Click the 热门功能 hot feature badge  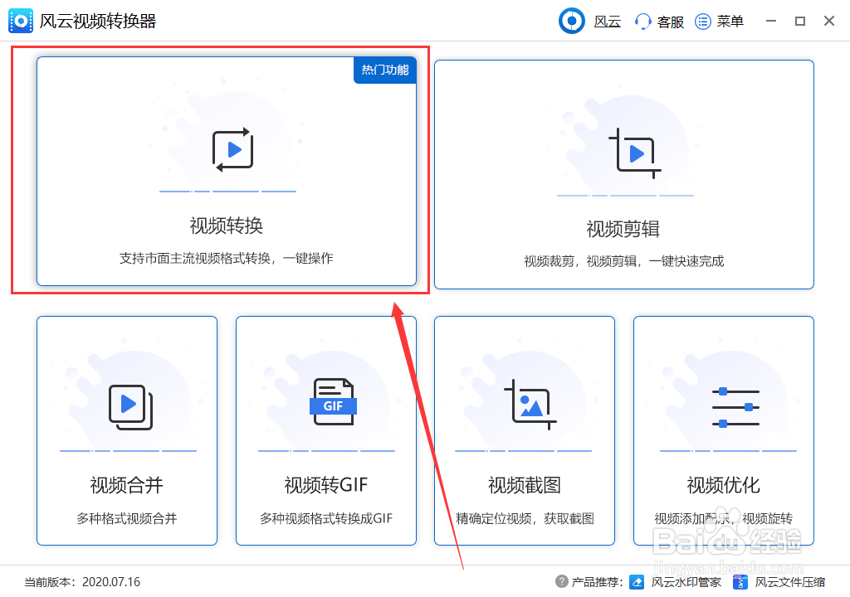384,70
